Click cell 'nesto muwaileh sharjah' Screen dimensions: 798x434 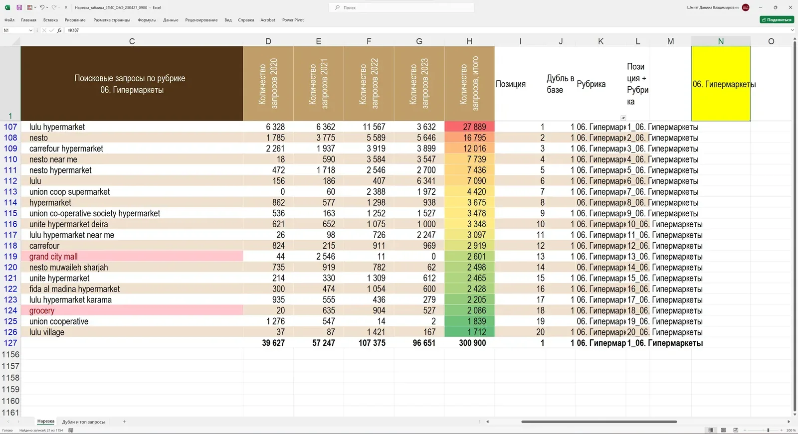tap(132, 268)
